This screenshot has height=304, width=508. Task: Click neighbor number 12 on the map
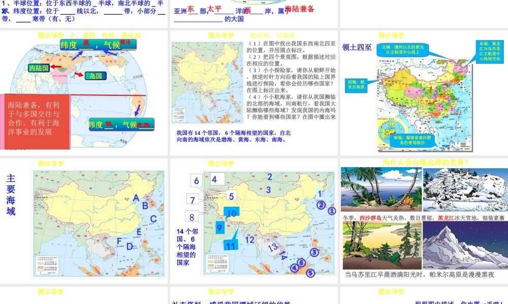coord(249,240)
